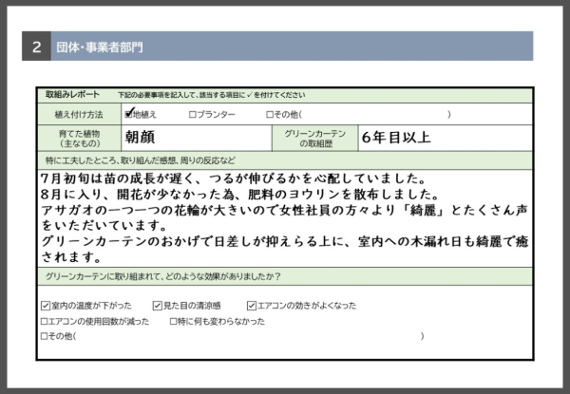
Task: Enable エアコンの使用回数が減った checkbox
Action: tap(45, 321)
